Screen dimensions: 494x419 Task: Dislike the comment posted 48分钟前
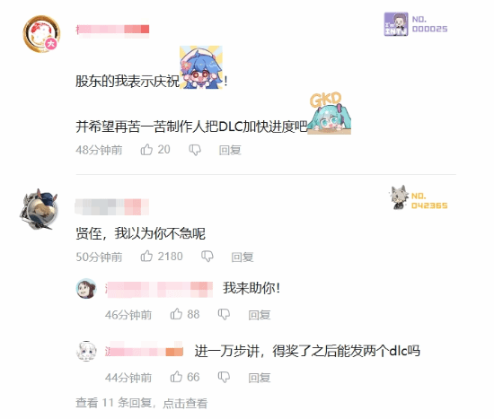point(195,150)
